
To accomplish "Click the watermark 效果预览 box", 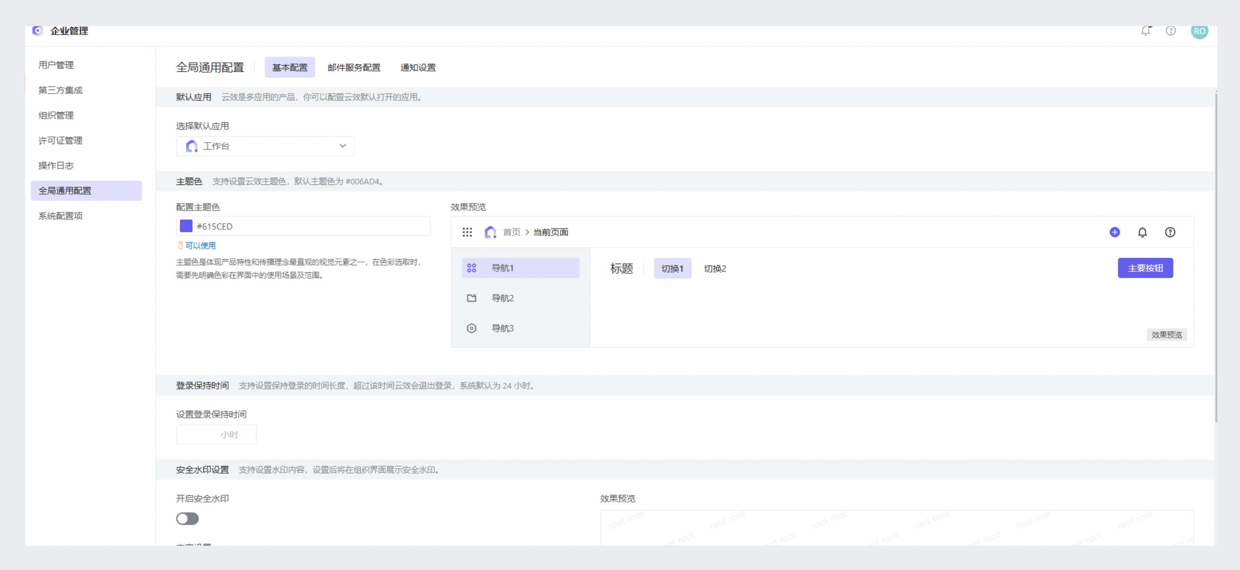I will [x=896, y=528].
